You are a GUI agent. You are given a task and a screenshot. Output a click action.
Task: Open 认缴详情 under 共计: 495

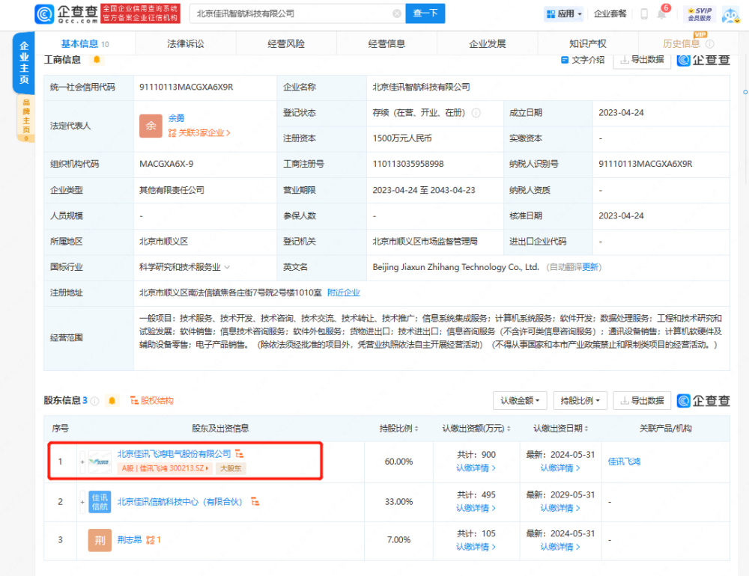point(476,508)
